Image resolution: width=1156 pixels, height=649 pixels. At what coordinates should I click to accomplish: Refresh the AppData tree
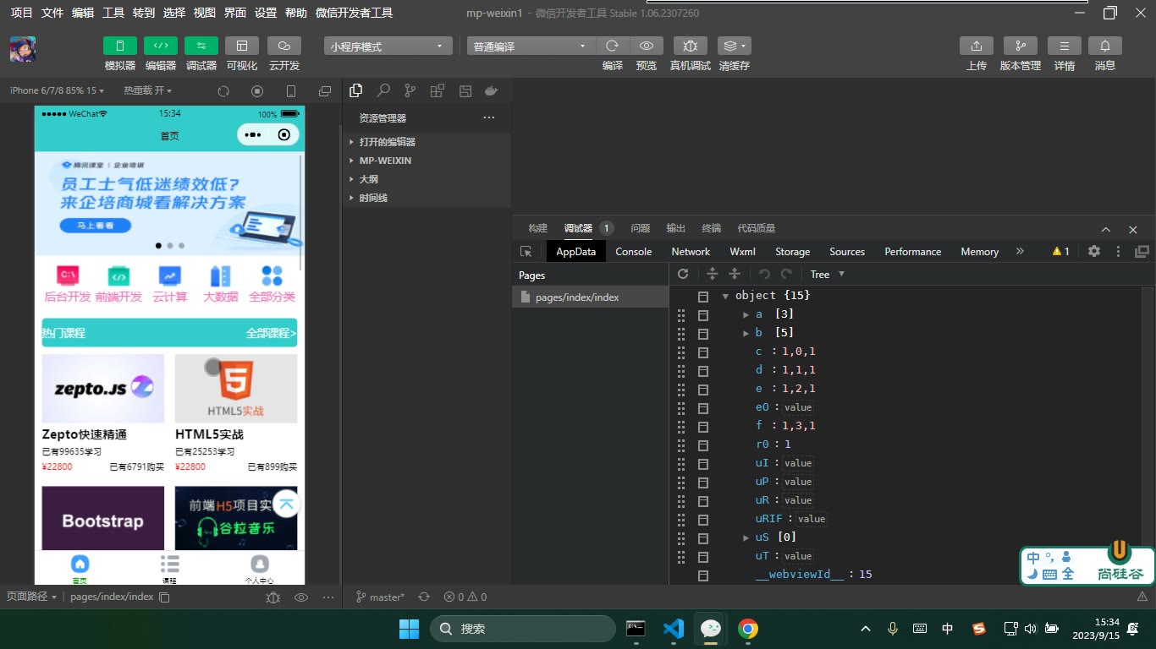coord(683,274)
